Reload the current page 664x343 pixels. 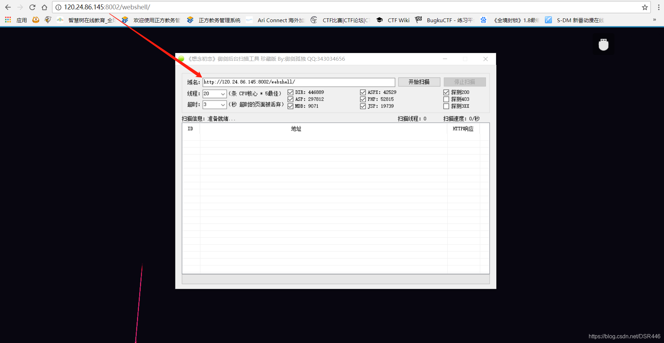(x=32, y=7)
